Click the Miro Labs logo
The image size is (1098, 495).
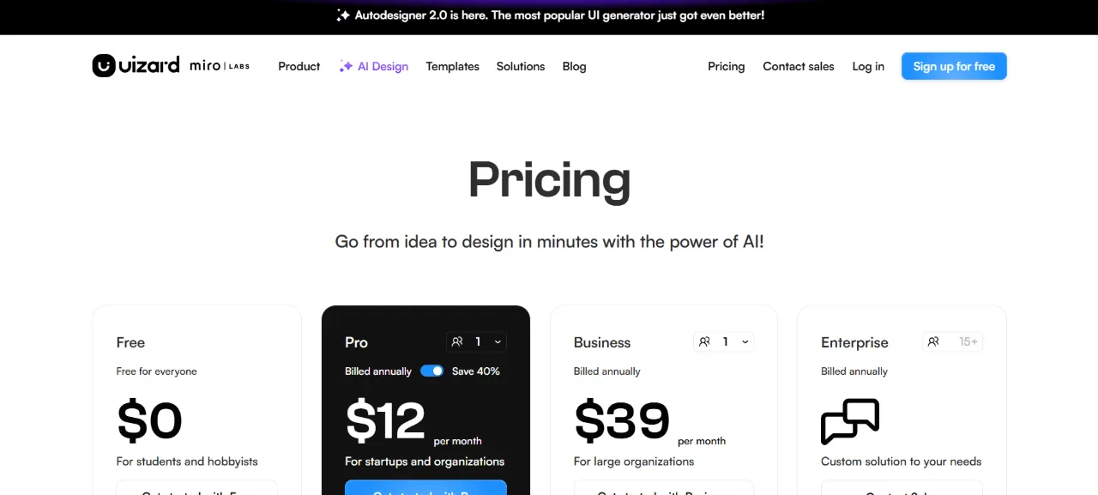[x=220, y=66]
